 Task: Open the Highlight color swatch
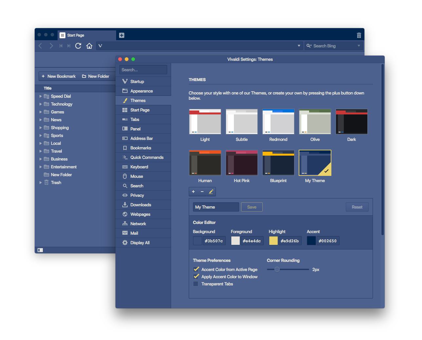(x=273, y=241)
